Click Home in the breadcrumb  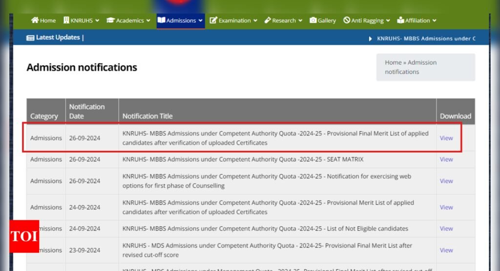tap(393, 63)
